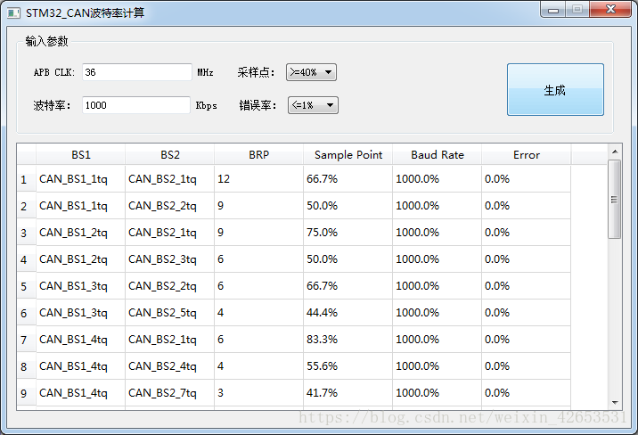Select row header number 2
This screenshot has height=435, width=638.
click(x=27, y=206)
